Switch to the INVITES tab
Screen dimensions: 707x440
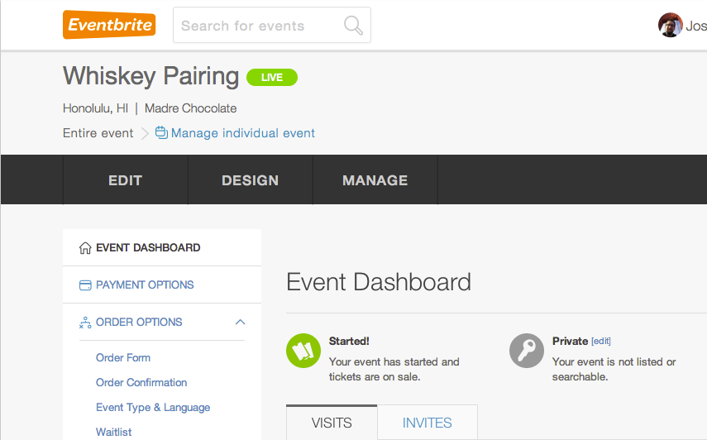coord(427,423)
